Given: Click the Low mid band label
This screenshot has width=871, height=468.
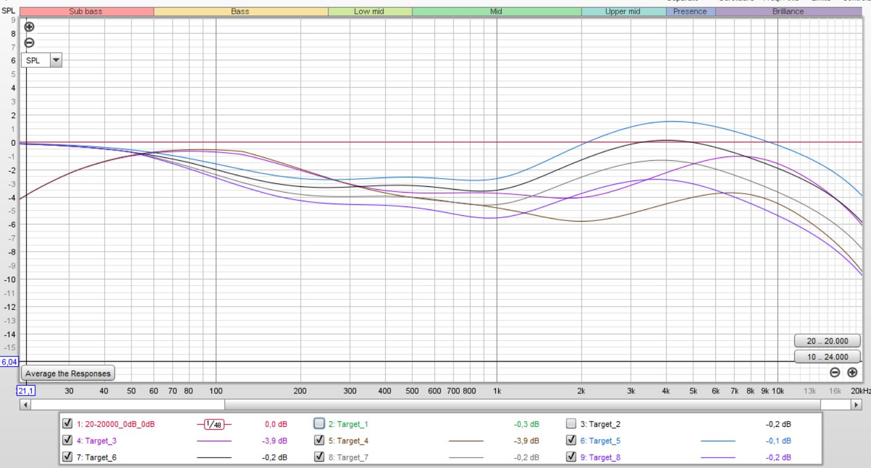Looking at the screenshot, I should point(369,11).
